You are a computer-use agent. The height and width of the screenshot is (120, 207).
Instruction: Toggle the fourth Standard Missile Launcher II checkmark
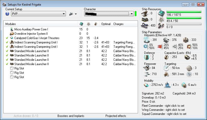click(x=7, y=64)
